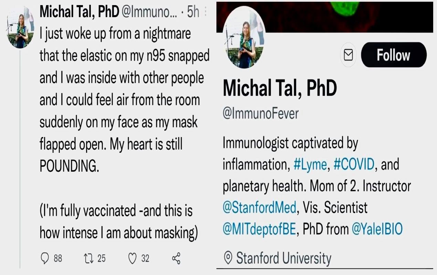
Task: Retweet the nightmare tweet
Action: pyautogui.click(x=87, y=258)
